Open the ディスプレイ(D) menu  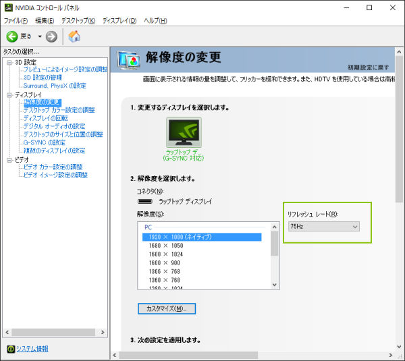point(119,21)
